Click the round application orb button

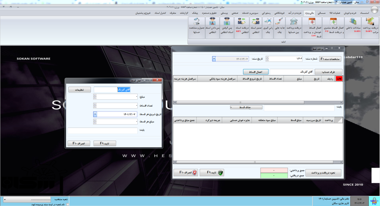374,9
